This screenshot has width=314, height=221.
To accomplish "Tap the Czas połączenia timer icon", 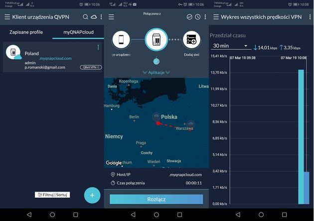I will [113, 183].
